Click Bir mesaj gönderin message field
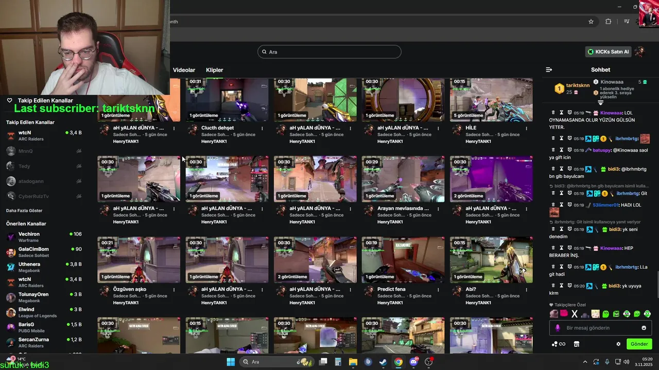This screenshot has width=659, height=370. tap(600, 328)
